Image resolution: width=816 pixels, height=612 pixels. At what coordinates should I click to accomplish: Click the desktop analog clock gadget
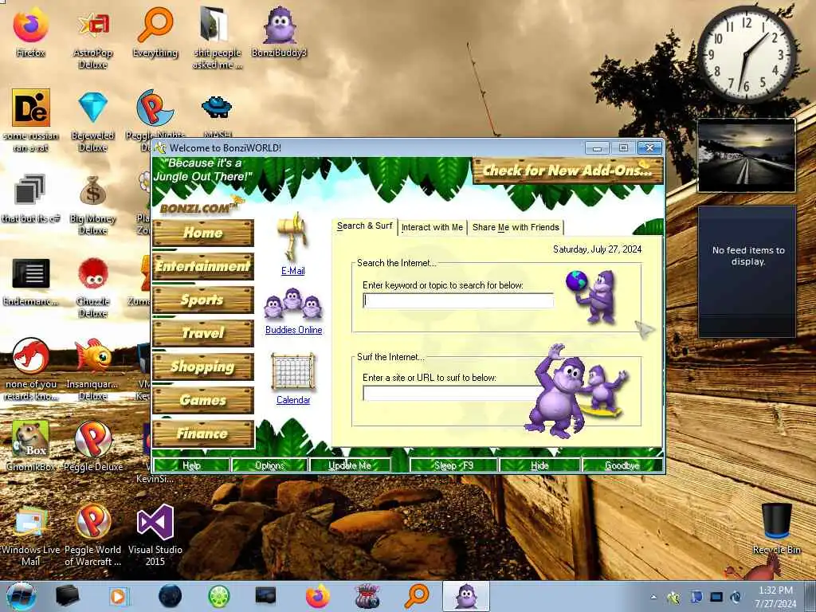pyautogui.click(x=746, y=55)
